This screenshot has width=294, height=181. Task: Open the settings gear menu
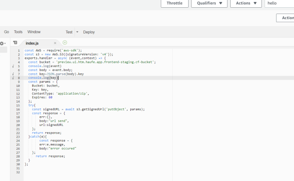coord(3,43)
